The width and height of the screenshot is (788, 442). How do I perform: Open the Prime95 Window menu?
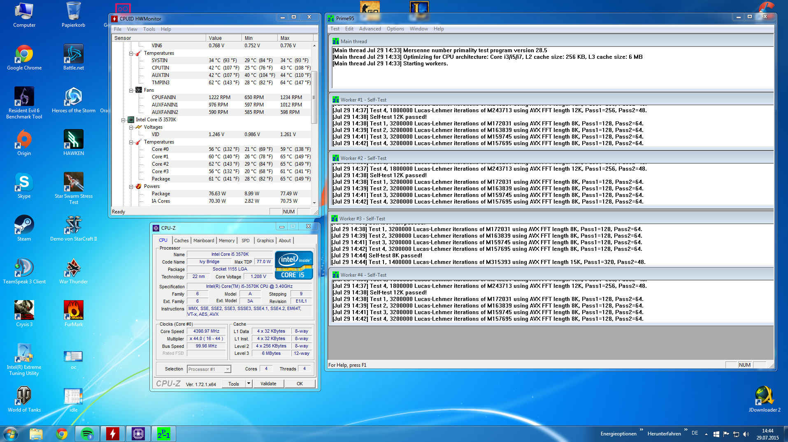419,29
